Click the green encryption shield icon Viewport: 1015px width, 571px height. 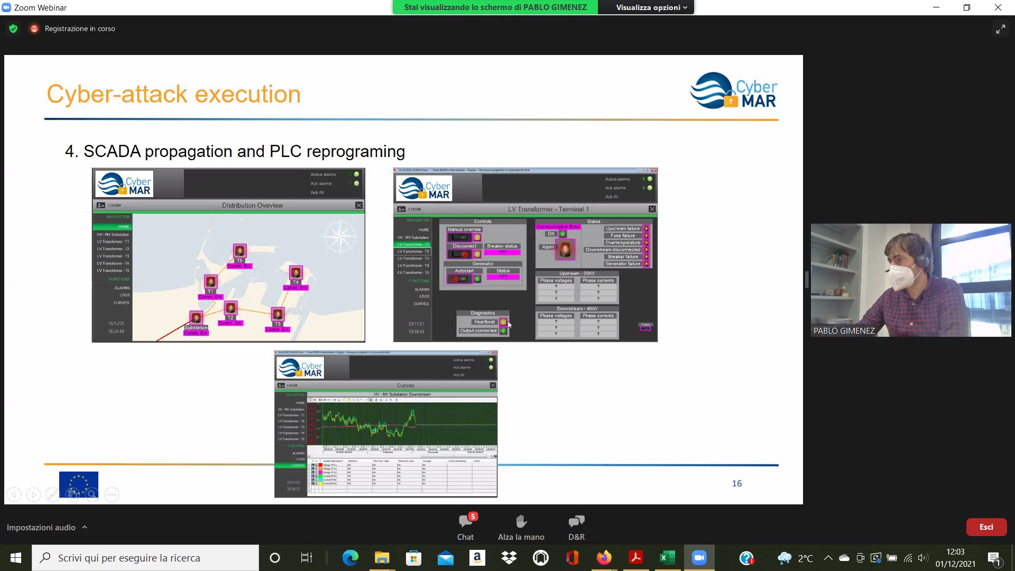coord(13,29)
